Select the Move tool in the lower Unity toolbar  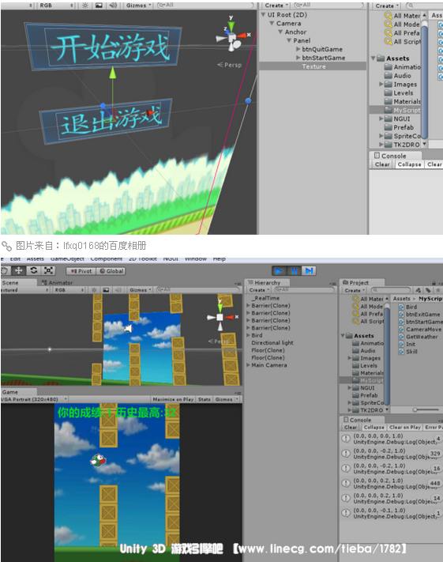18,270
